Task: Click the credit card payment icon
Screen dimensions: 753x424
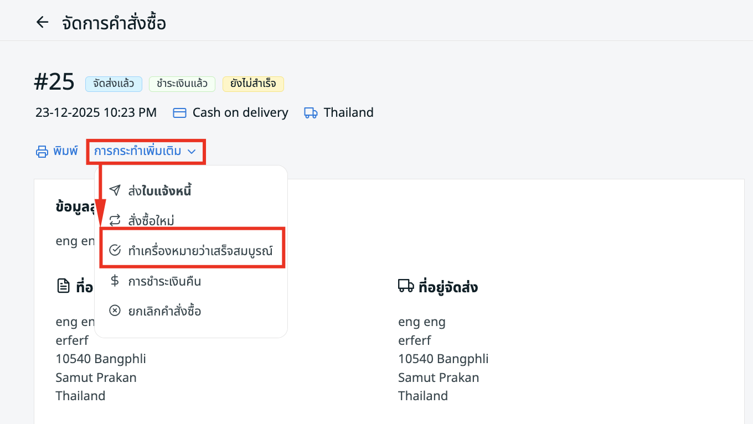Action: coord(179,113)
